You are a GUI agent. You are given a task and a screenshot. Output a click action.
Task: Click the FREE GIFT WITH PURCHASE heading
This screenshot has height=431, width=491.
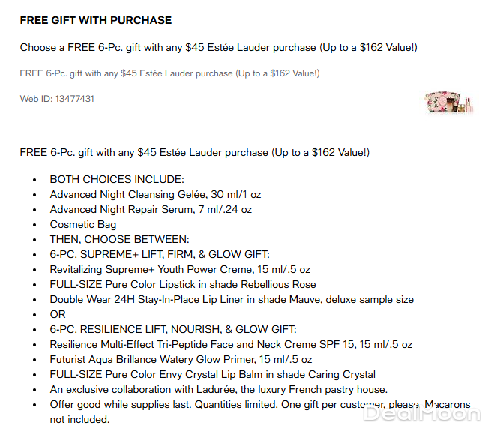pyautogui.click(x=95, y=20)
